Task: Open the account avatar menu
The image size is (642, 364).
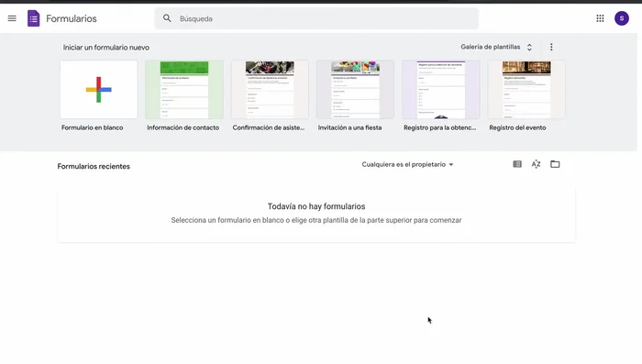Action: pos(622,18)
